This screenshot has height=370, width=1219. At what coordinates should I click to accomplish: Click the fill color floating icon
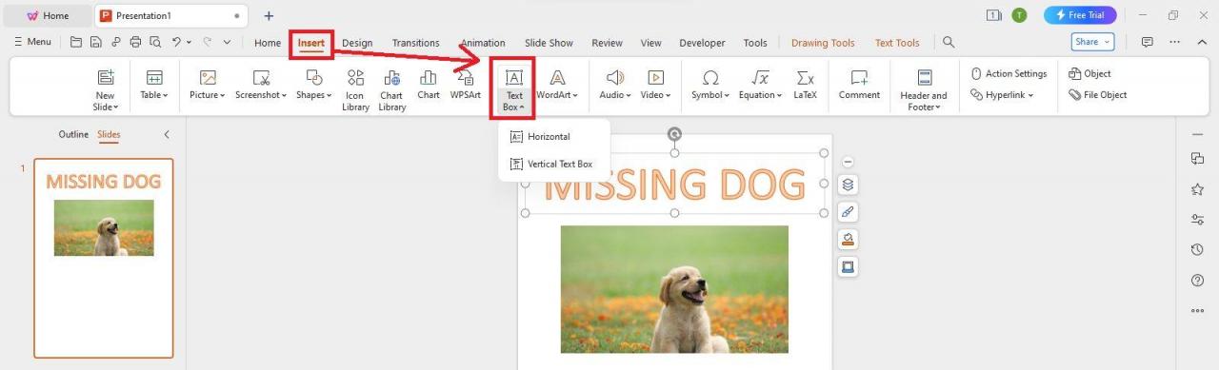point(848,240)
